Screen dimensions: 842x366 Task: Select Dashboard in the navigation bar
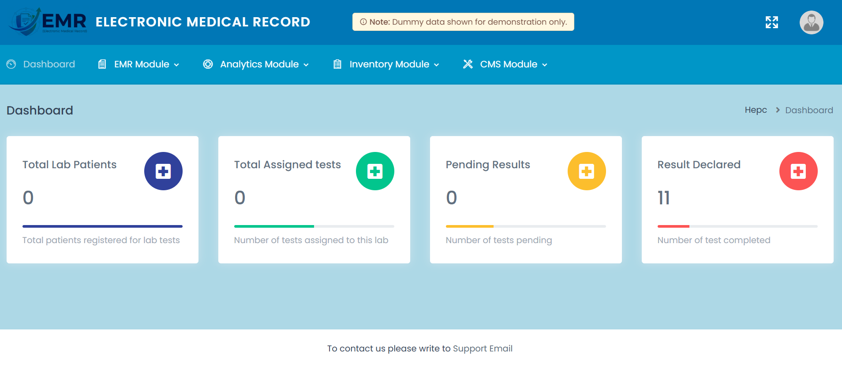[x=49, y=64]
